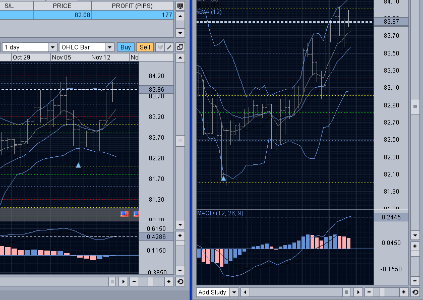The height and width of the screenshot is (300, 423).
Task: Expand the Add Study dropdown
Action: [234, 292]
